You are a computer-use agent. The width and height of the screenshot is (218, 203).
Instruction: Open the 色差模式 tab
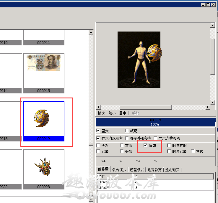click(x=136, y=170)
